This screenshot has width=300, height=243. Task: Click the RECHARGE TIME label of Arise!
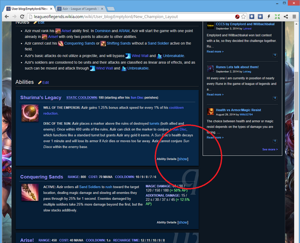(x=126, y=240)
